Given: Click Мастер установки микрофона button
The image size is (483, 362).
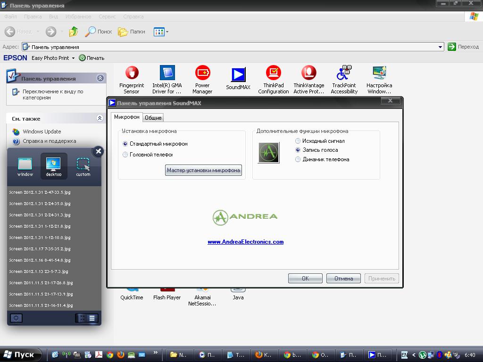Looking at the screenshot, I should pos(203,170).
